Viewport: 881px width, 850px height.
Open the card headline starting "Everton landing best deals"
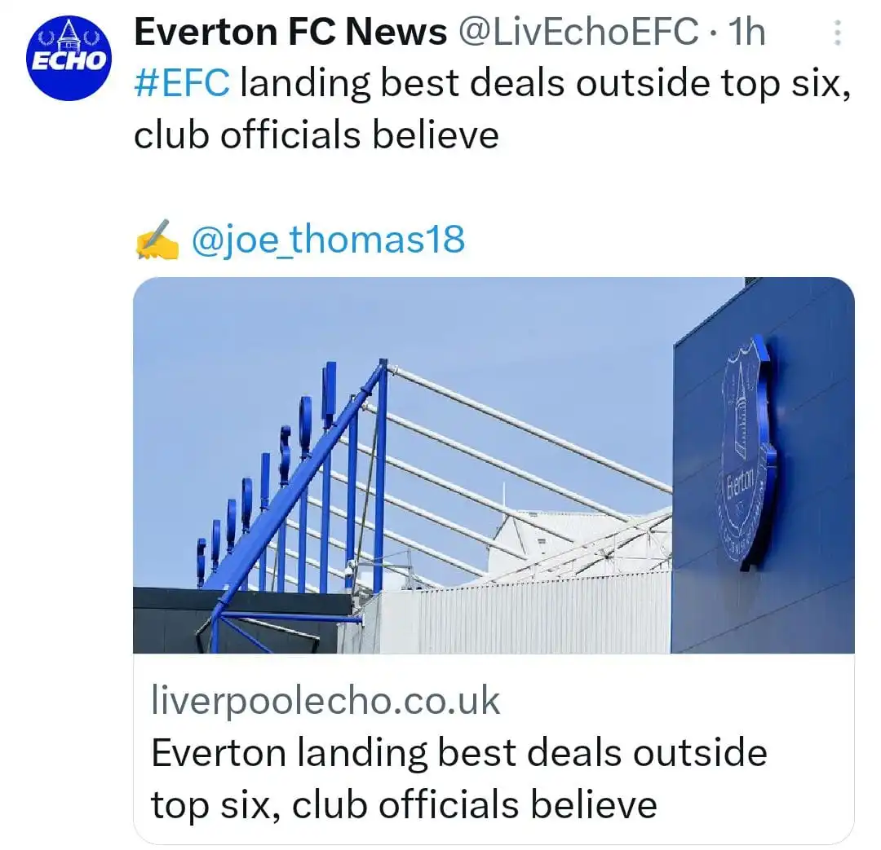tap(458, 753)
